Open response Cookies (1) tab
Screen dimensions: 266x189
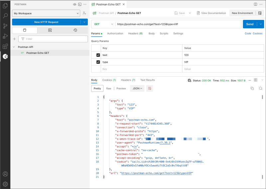(x=109, y=80)
